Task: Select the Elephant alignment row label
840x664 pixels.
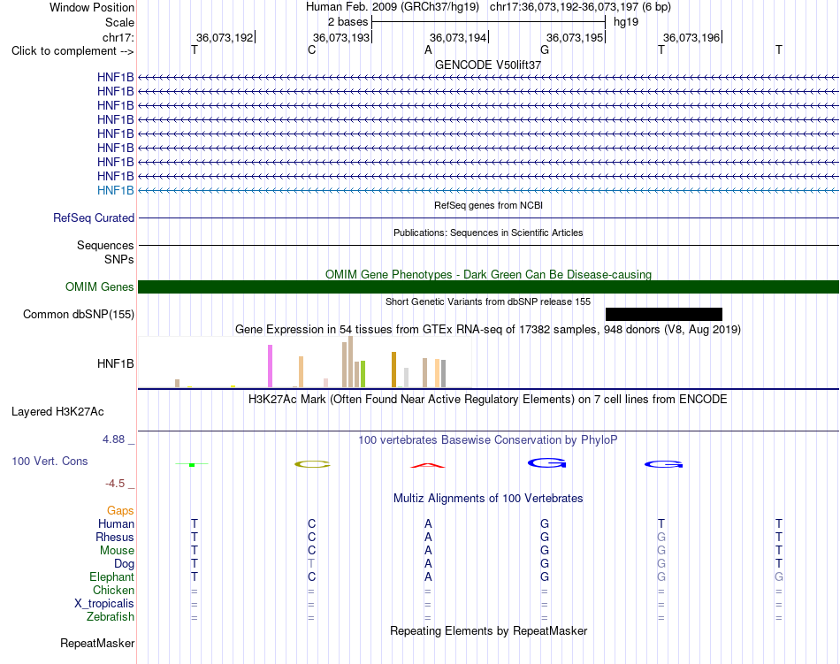Action: click(x=111, y=576)
